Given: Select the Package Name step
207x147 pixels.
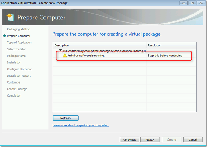Looking at the screenshot, I should point(16,56).
